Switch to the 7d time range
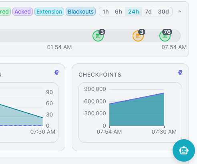This screenshot has width=197, height=164. tap(148, 12)
